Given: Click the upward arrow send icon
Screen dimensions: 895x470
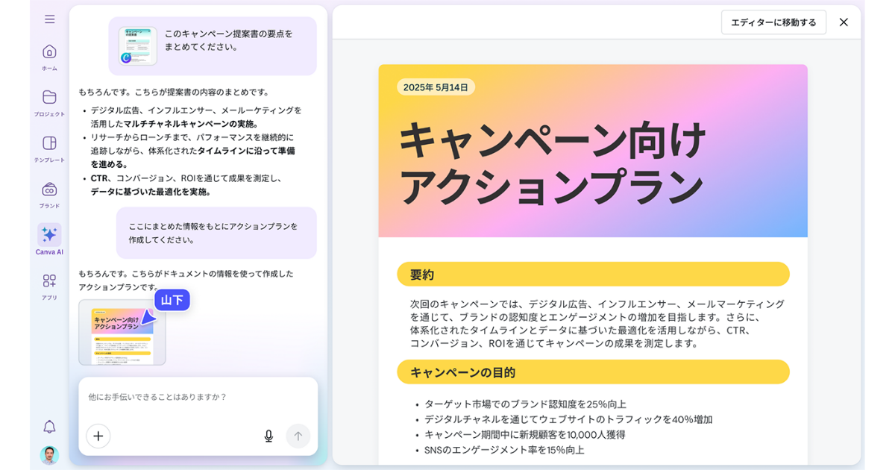Looking at the screenshot, I should [x=298, y=436].
